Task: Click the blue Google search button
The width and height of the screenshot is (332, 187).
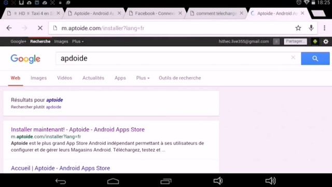Action: (x=315, y=59)
